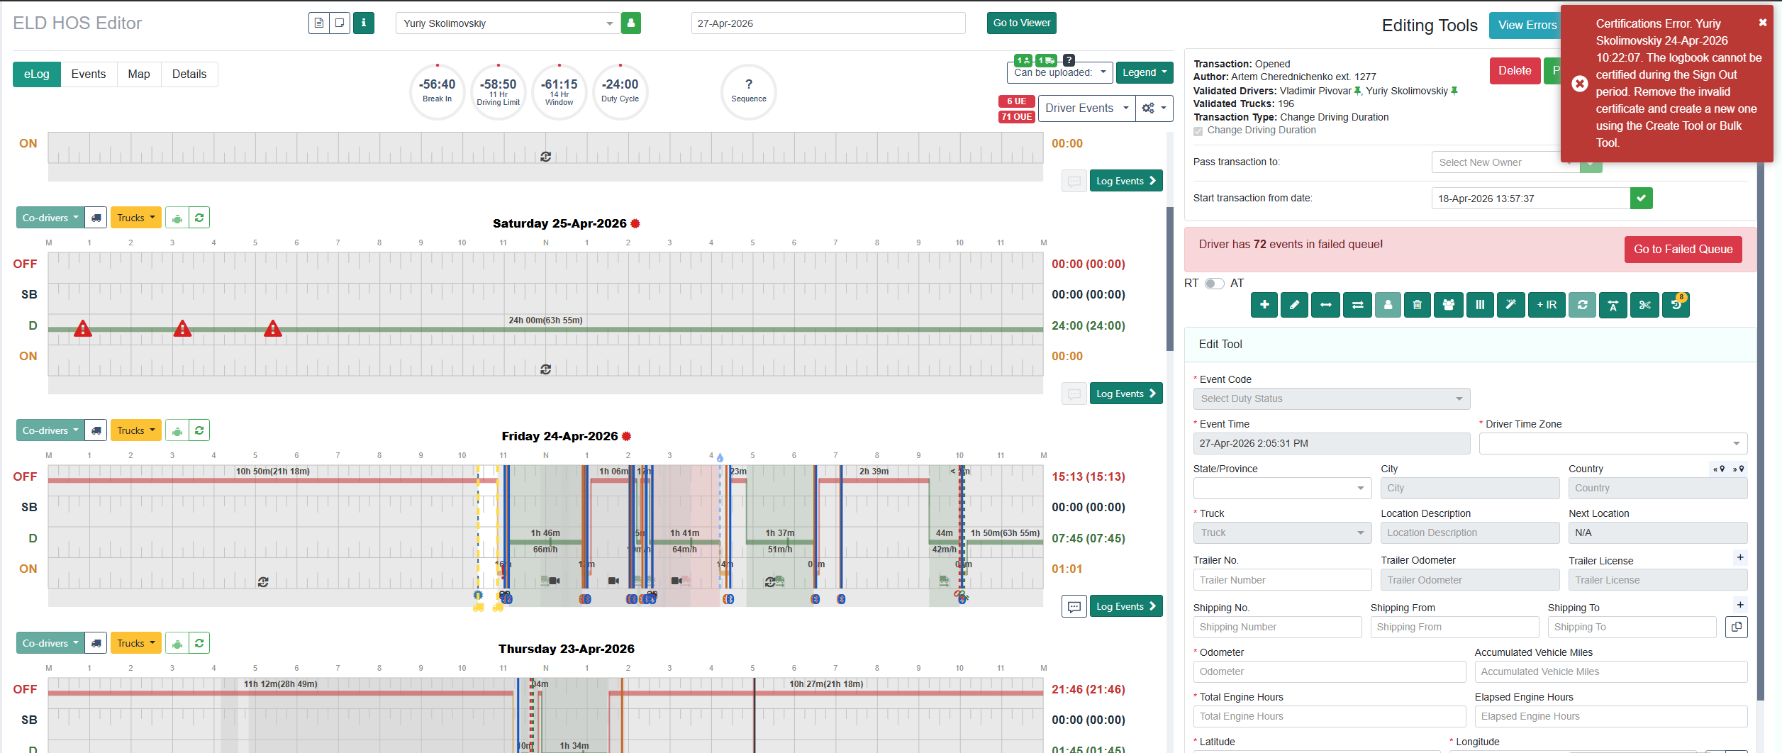The image size is (1782, 753).
Task: Click the red 71 OUE badge
Action: (1017, 117)
